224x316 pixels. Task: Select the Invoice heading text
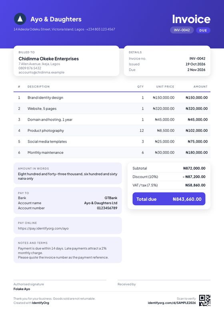[x=191, y=19]
